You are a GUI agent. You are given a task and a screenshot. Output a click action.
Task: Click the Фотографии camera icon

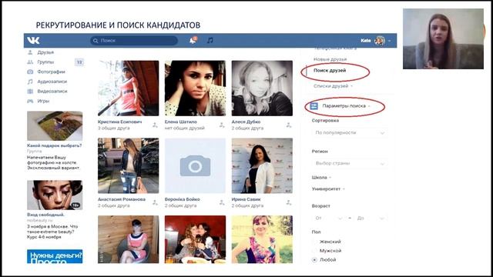pos(30,72)
